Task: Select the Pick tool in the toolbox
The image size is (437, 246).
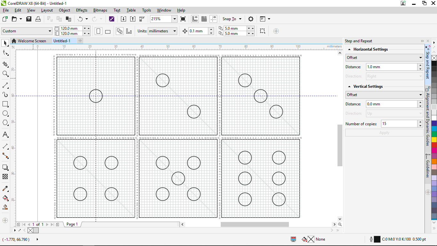Action: click(x=5, y=43)
